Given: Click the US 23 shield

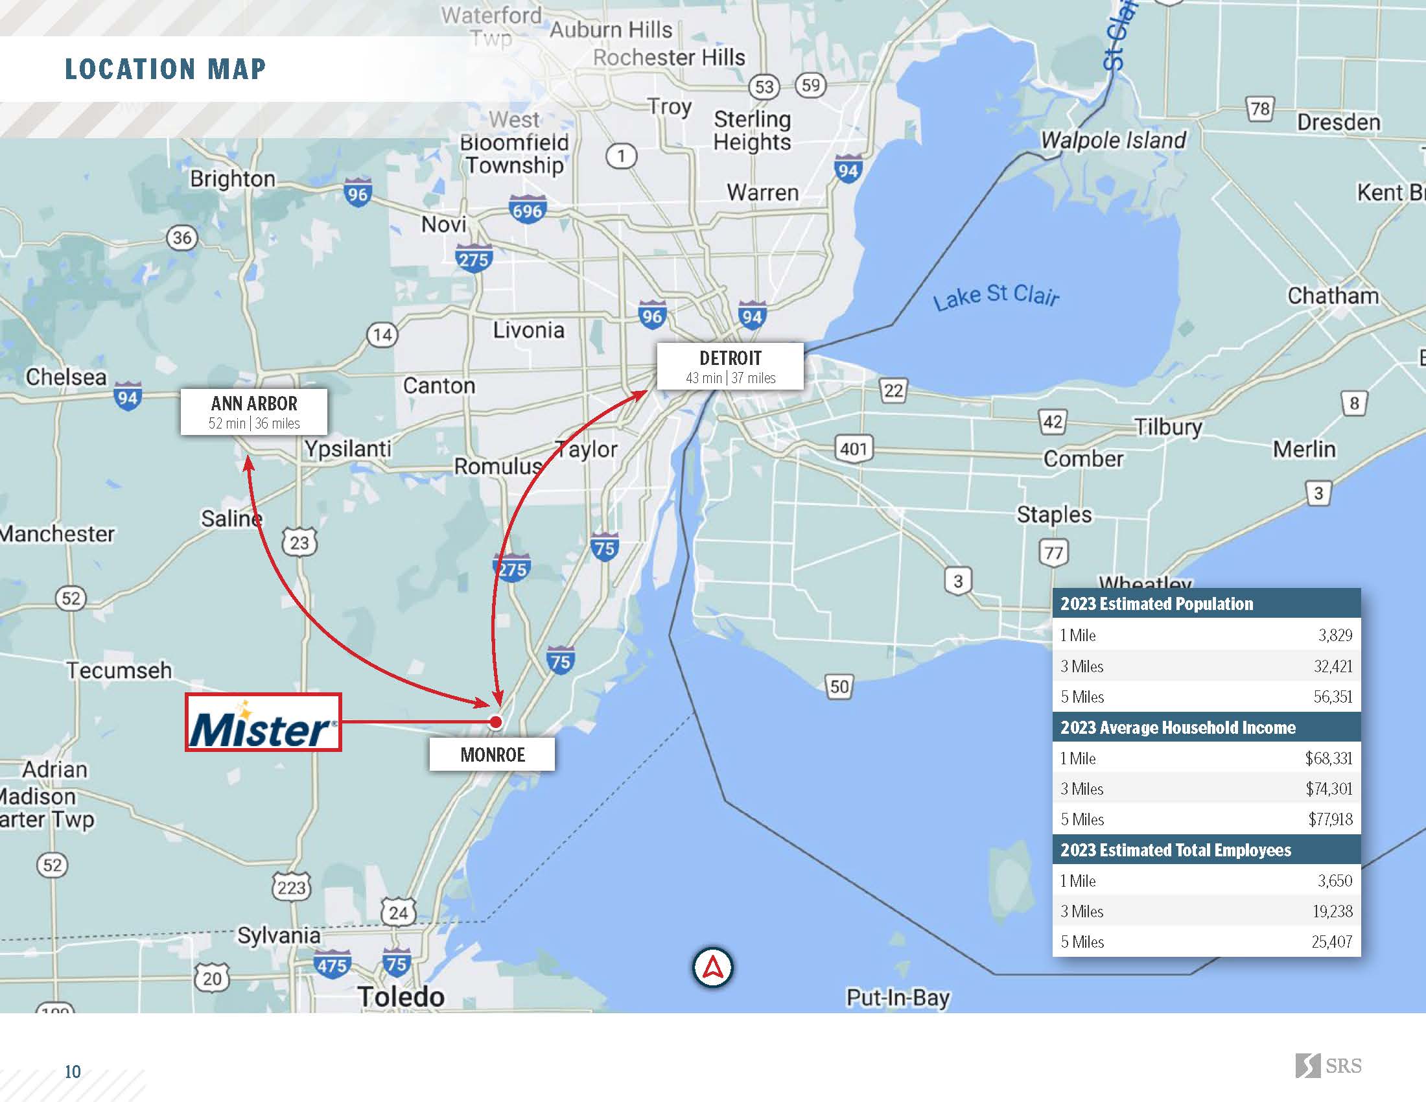Looking at the screenshot, I should point(299,543).
